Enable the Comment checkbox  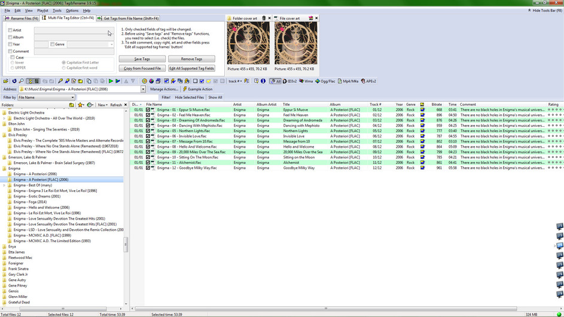10,51
